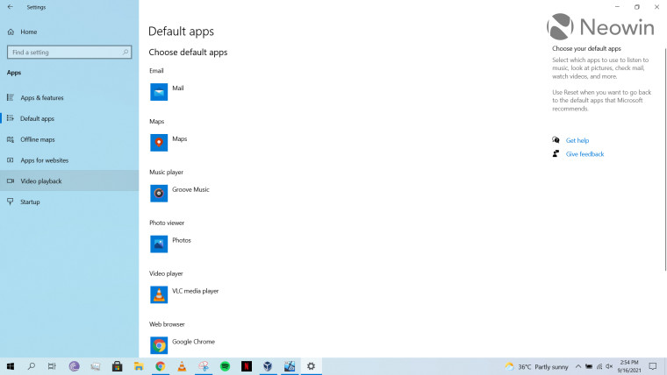Screen dimensions: 667x375
Task: Show hidden system tray icons
Action: coord(578,366)
